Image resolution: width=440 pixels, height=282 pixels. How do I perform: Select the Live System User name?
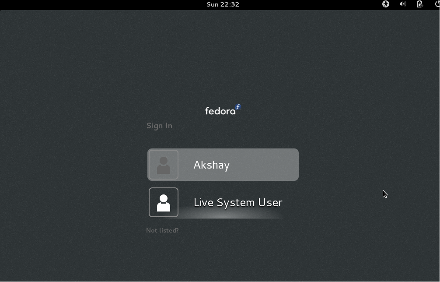[238, 202]
